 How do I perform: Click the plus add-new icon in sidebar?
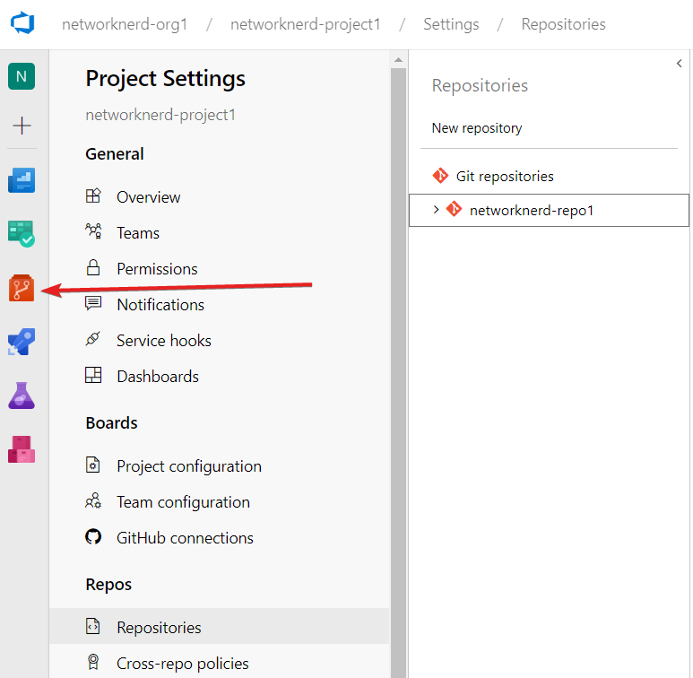coord(22,126)
